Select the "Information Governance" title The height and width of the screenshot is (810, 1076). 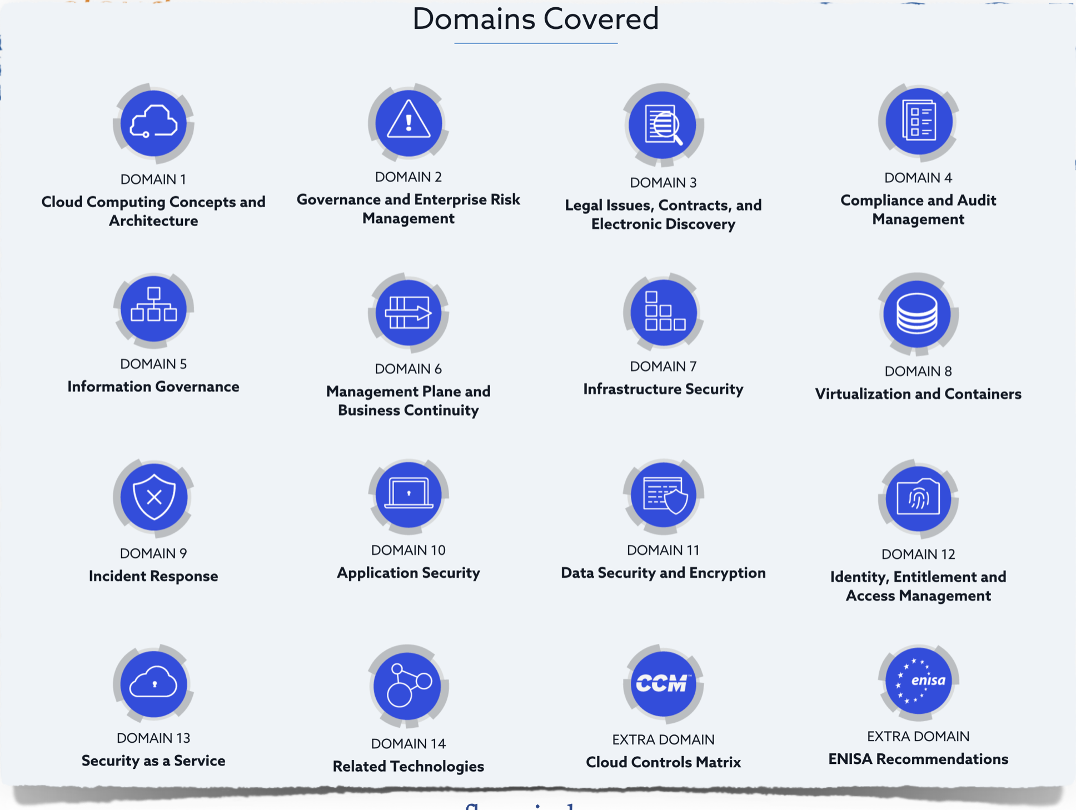coord(153,386)
